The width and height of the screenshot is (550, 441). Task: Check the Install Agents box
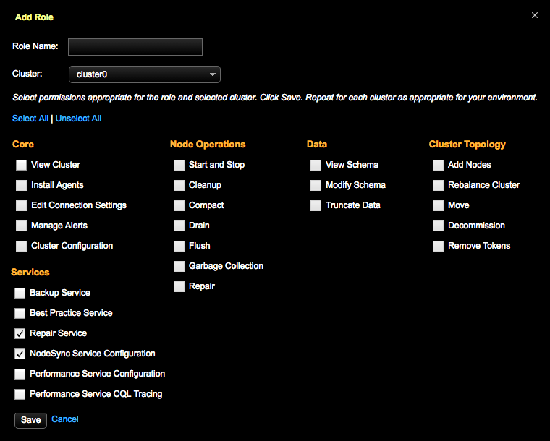tap(20, 186)
